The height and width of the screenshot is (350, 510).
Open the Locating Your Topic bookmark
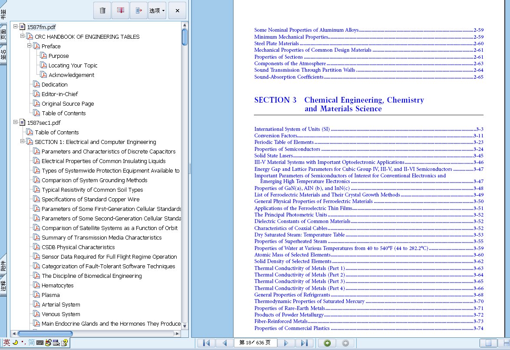click(x=73, y=66)
